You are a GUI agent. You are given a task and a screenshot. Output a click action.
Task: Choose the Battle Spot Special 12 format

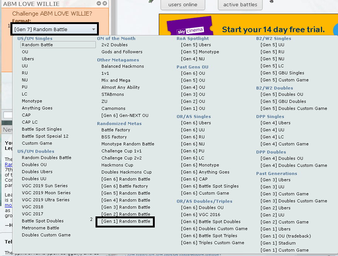(45, 136)
